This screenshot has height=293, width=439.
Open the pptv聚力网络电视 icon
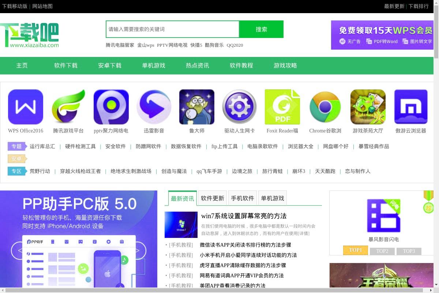click(x=111, y=107)
